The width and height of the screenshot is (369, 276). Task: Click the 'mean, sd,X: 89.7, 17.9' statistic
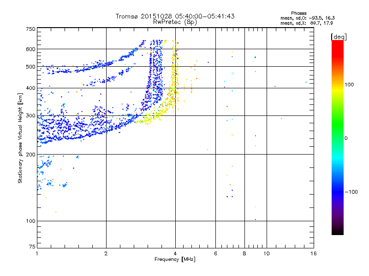pyautogui.click(x=306, y=23)
